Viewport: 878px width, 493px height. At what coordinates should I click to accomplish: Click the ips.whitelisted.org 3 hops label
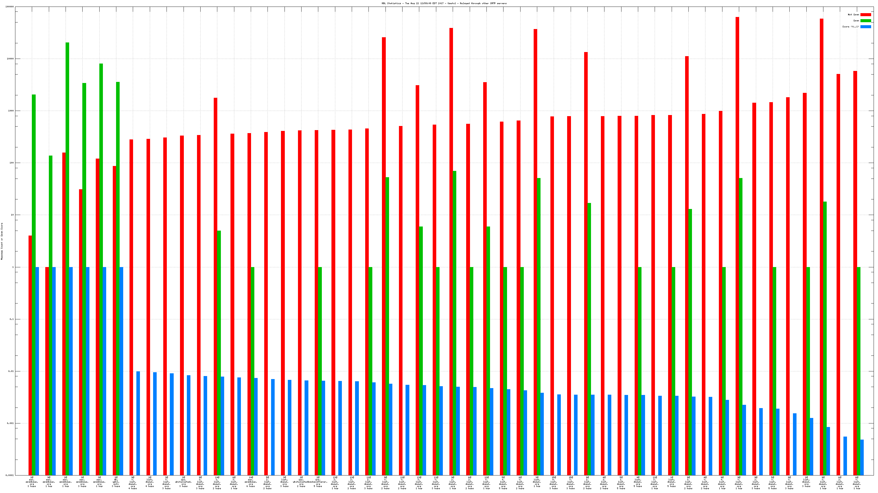183,482
